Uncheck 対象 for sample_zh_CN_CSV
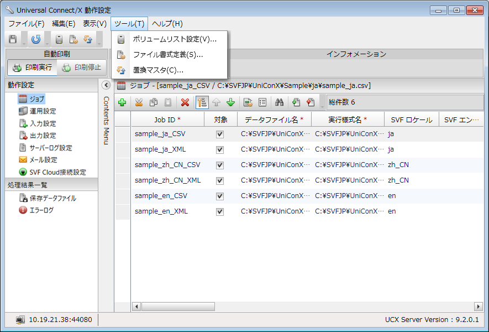 pyautogui.click(x=220, y=165)
